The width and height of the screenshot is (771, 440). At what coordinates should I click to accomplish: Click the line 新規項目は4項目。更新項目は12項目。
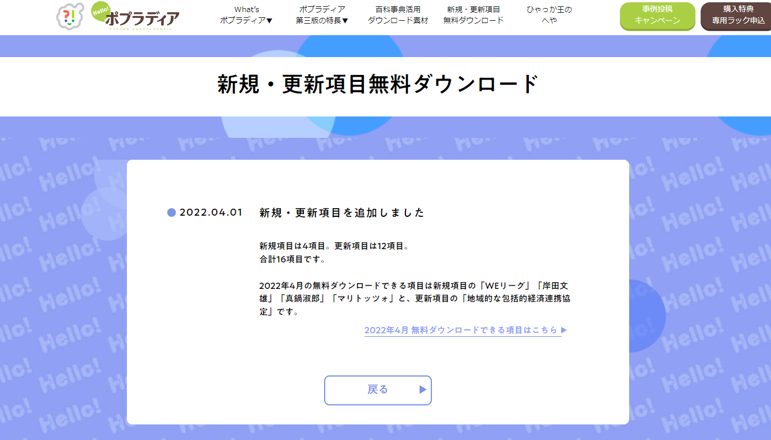coord(334,246)
